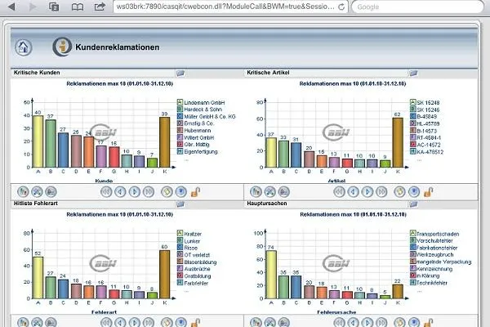Jump to the first page in Kritische Artikel toolbar
The width and height of the screenshot is (490, 327).
(340, 191)
